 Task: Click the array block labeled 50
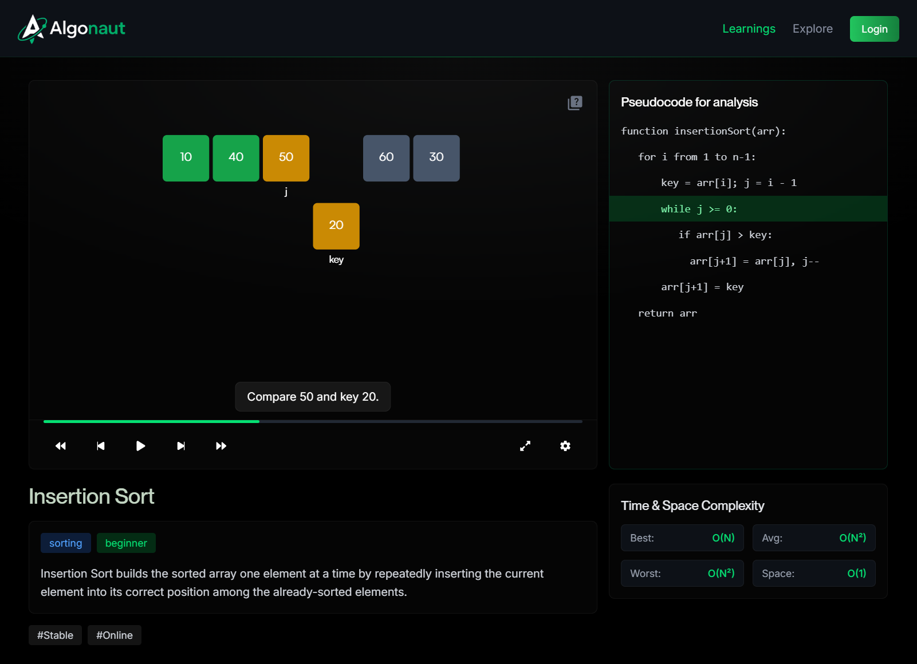click(x=286, y=158)
